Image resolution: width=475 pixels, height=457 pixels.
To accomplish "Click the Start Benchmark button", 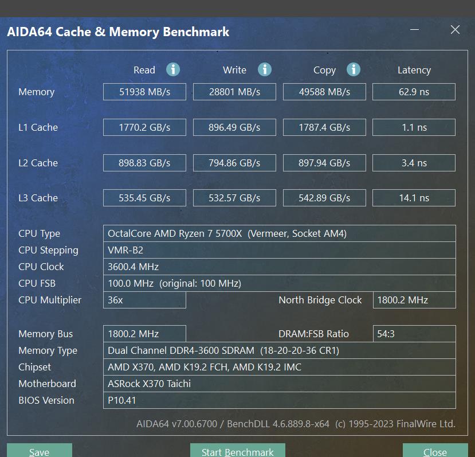I will pyautogui.click(x=237, y=450).
